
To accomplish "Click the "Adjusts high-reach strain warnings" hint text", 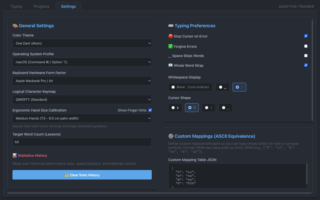I will coord(60,126).
